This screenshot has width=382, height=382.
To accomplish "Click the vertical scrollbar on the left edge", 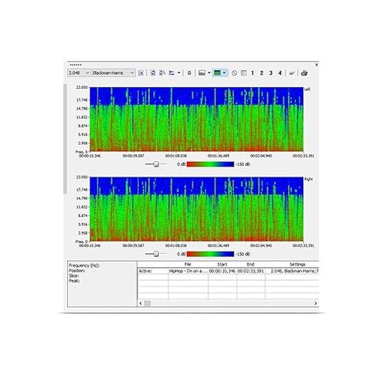I will [x=66, y=139].
